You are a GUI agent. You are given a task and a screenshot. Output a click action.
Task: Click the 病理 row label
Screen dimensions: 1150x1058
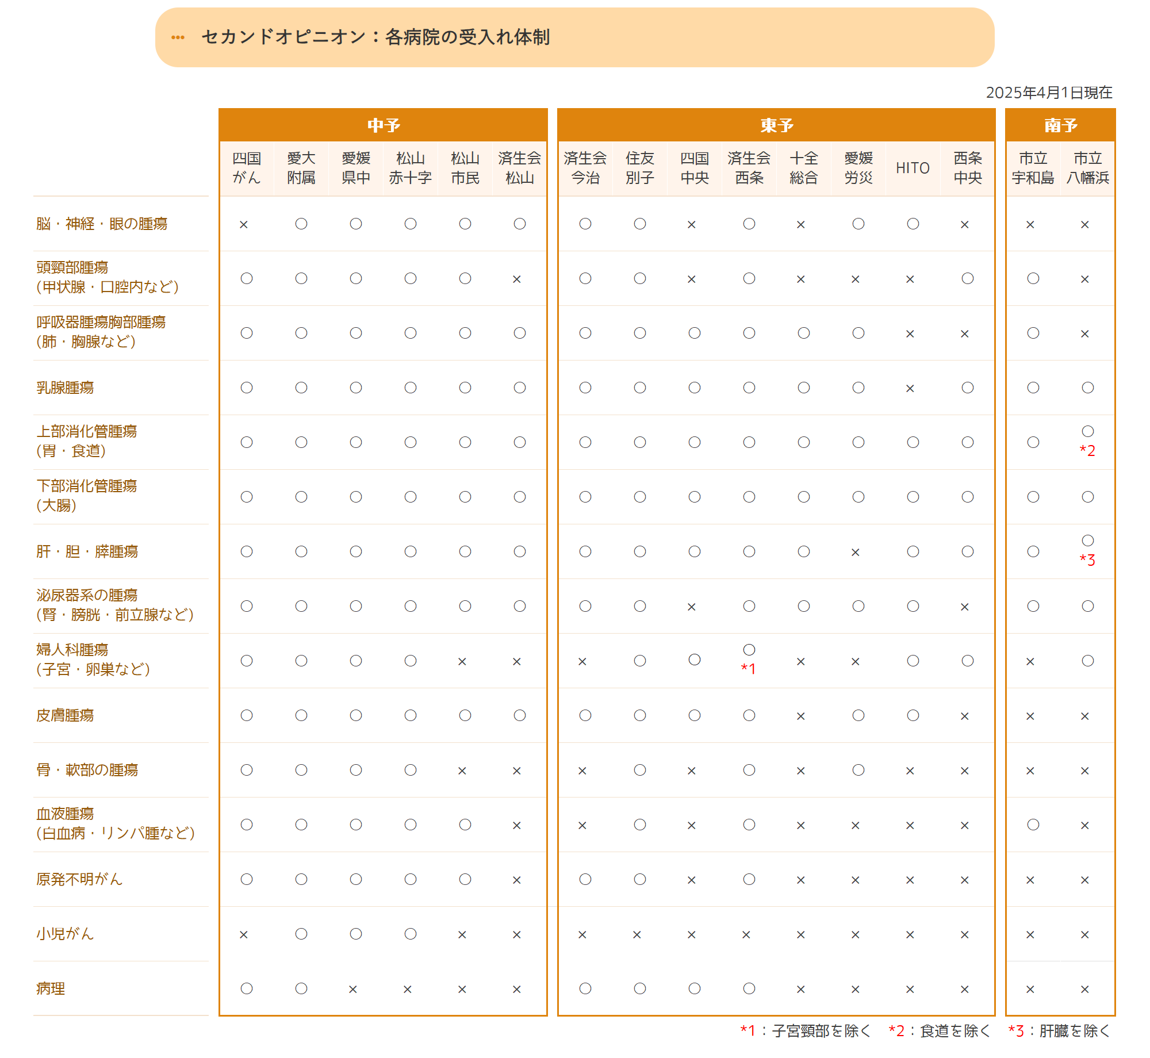(x=51, y=988)
